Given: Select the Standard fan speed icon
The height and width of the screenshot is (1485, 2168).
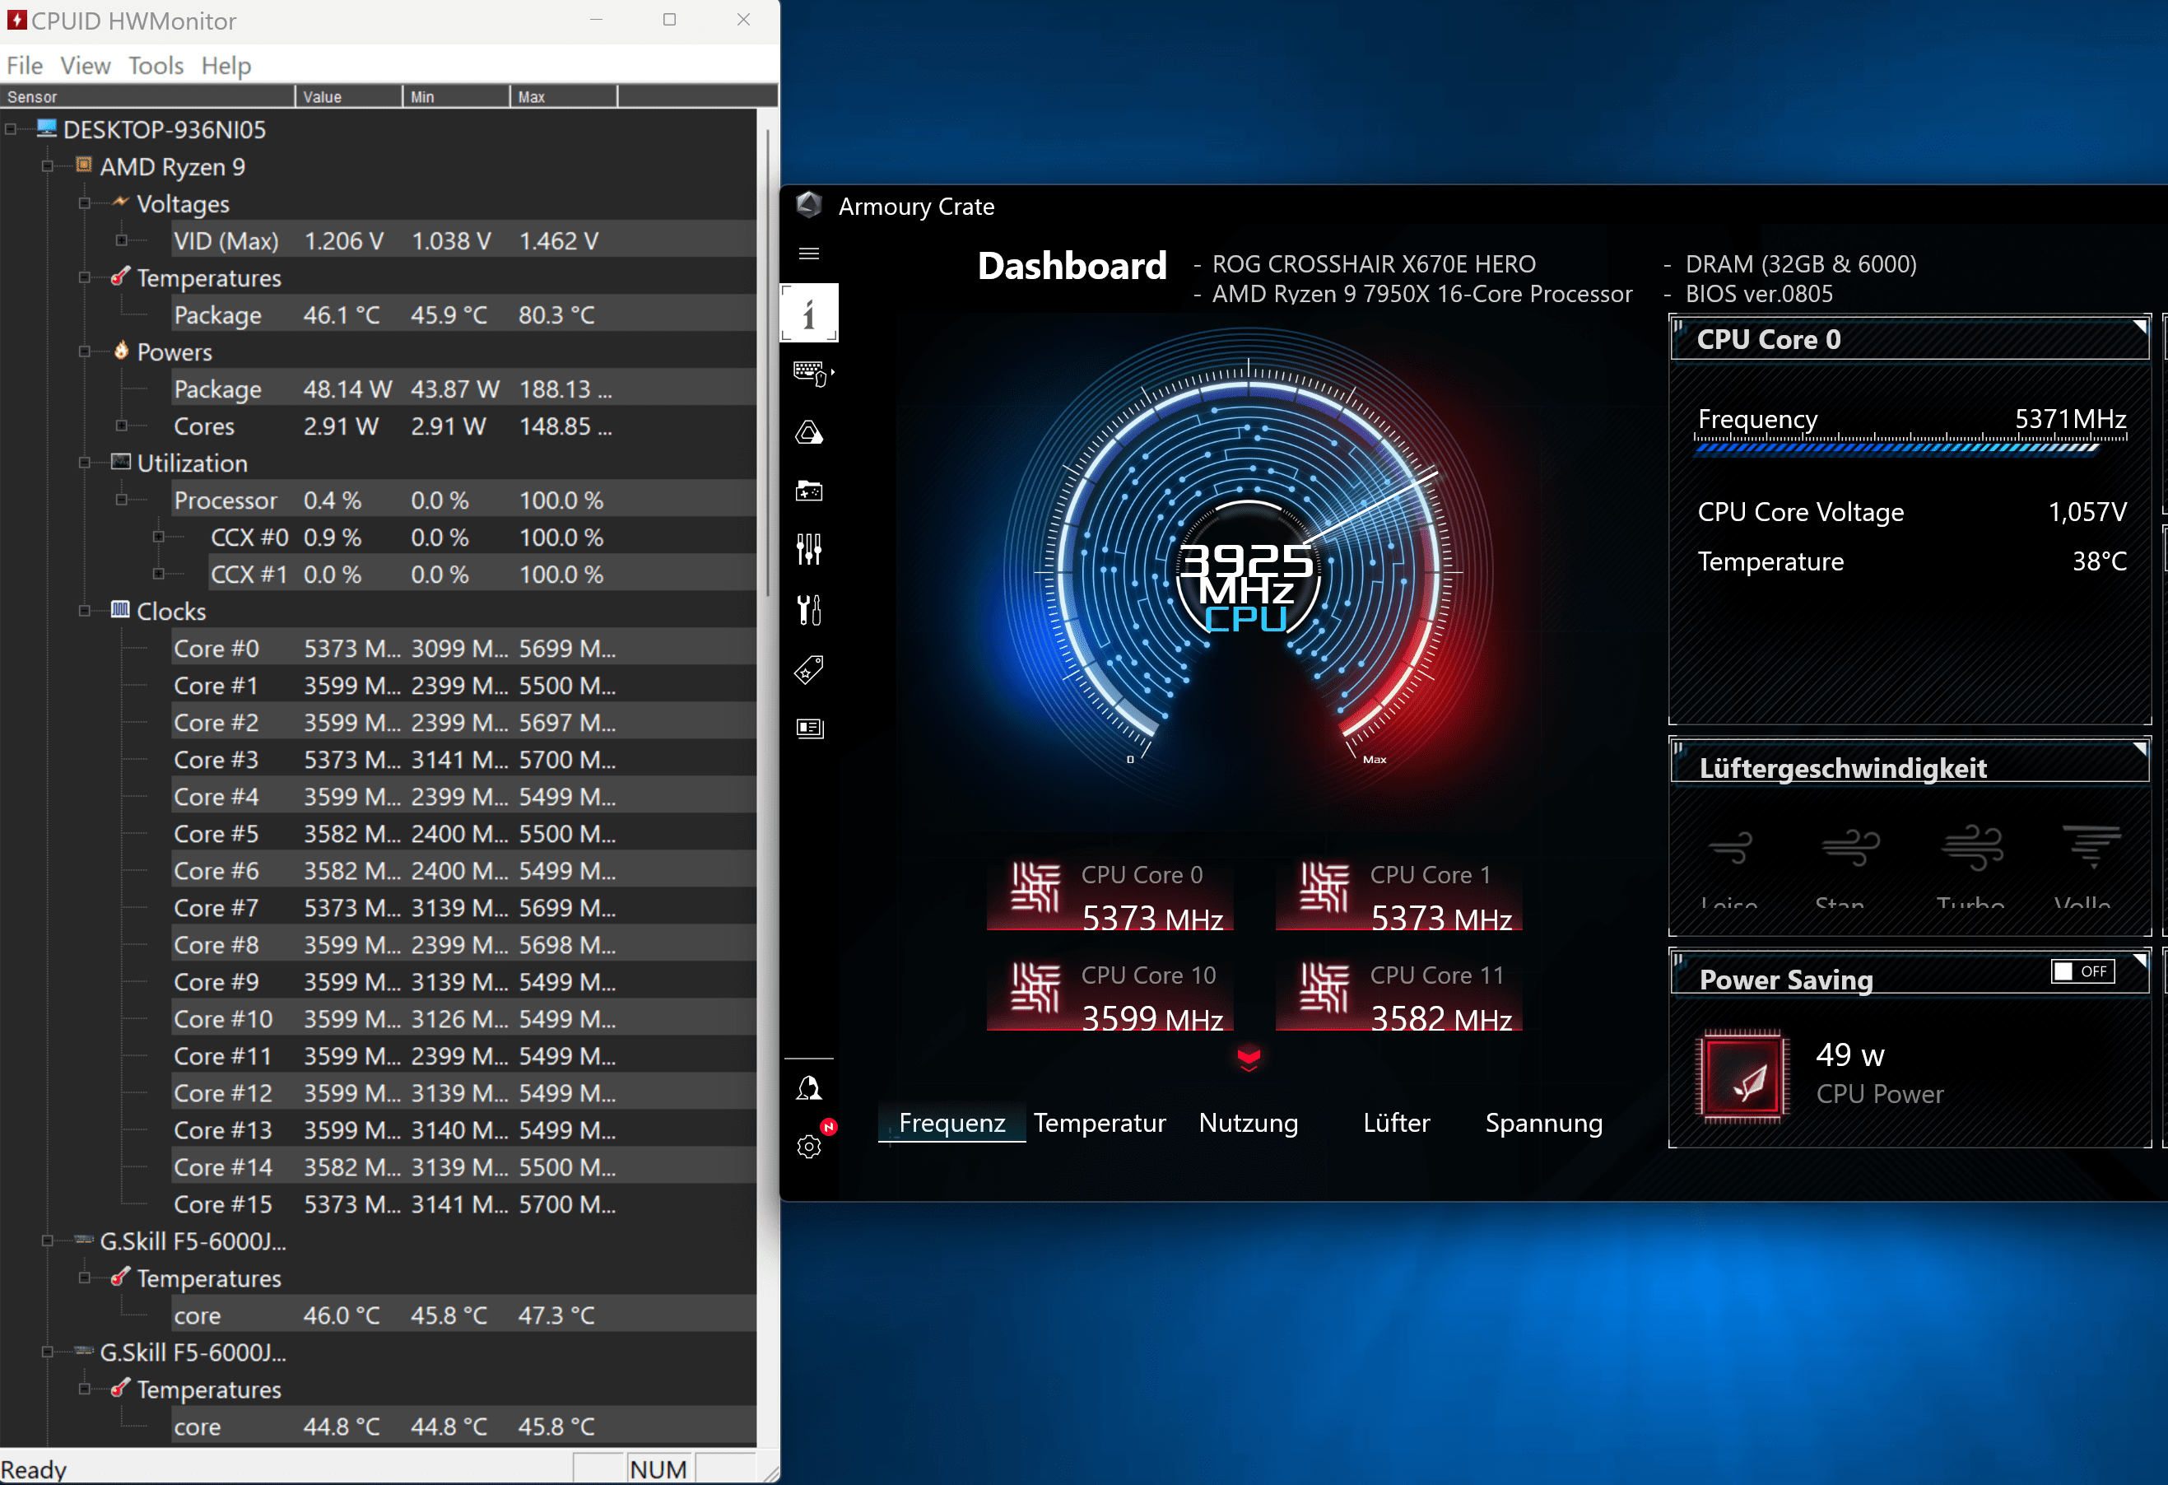Looking at the screenshot, I should pos(1850,847).
